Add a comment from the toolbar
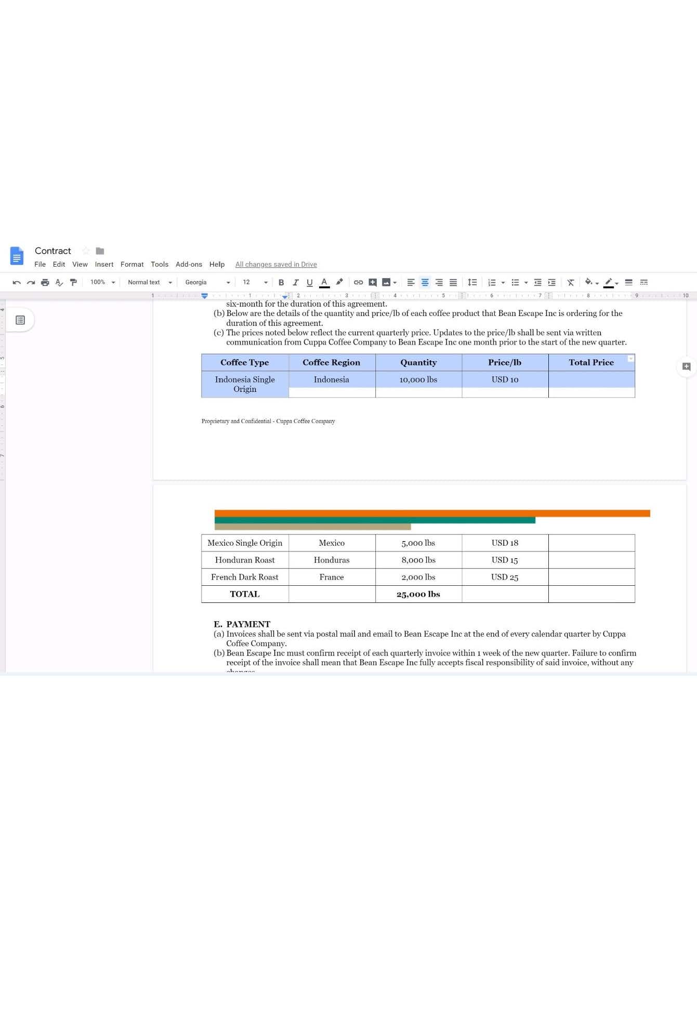Viewport: 697px width, 1025px height. (x=373, y=282)
